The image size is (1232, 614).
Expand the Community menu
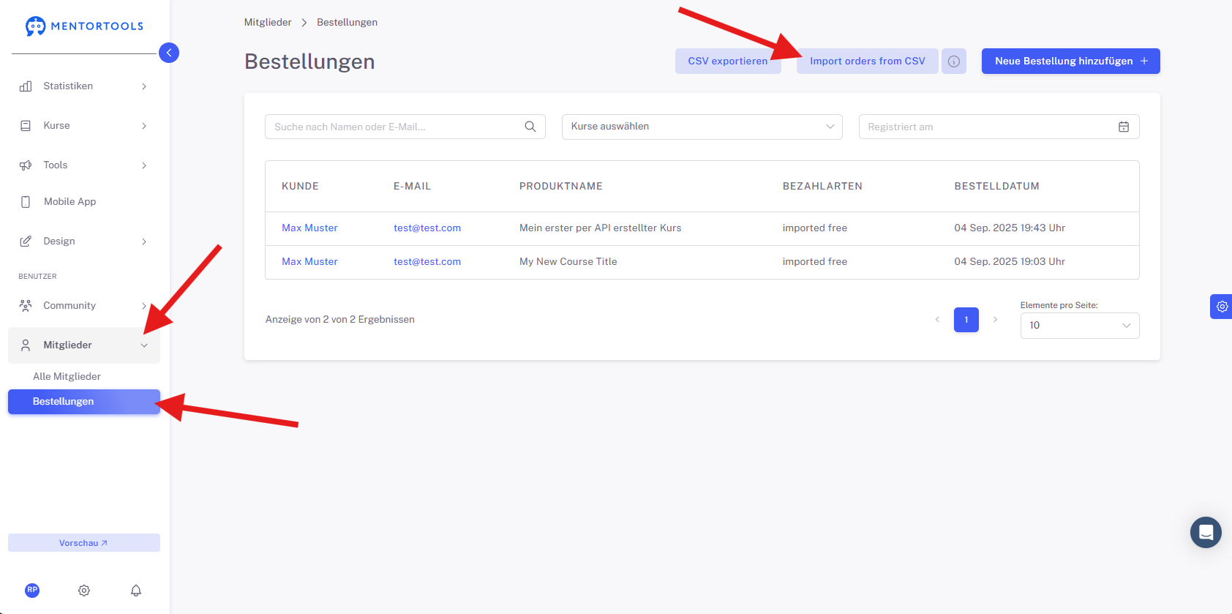(x=84, y=306)
